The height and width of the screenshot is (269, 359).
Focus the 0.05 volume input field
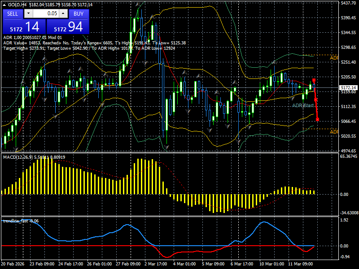46,13
